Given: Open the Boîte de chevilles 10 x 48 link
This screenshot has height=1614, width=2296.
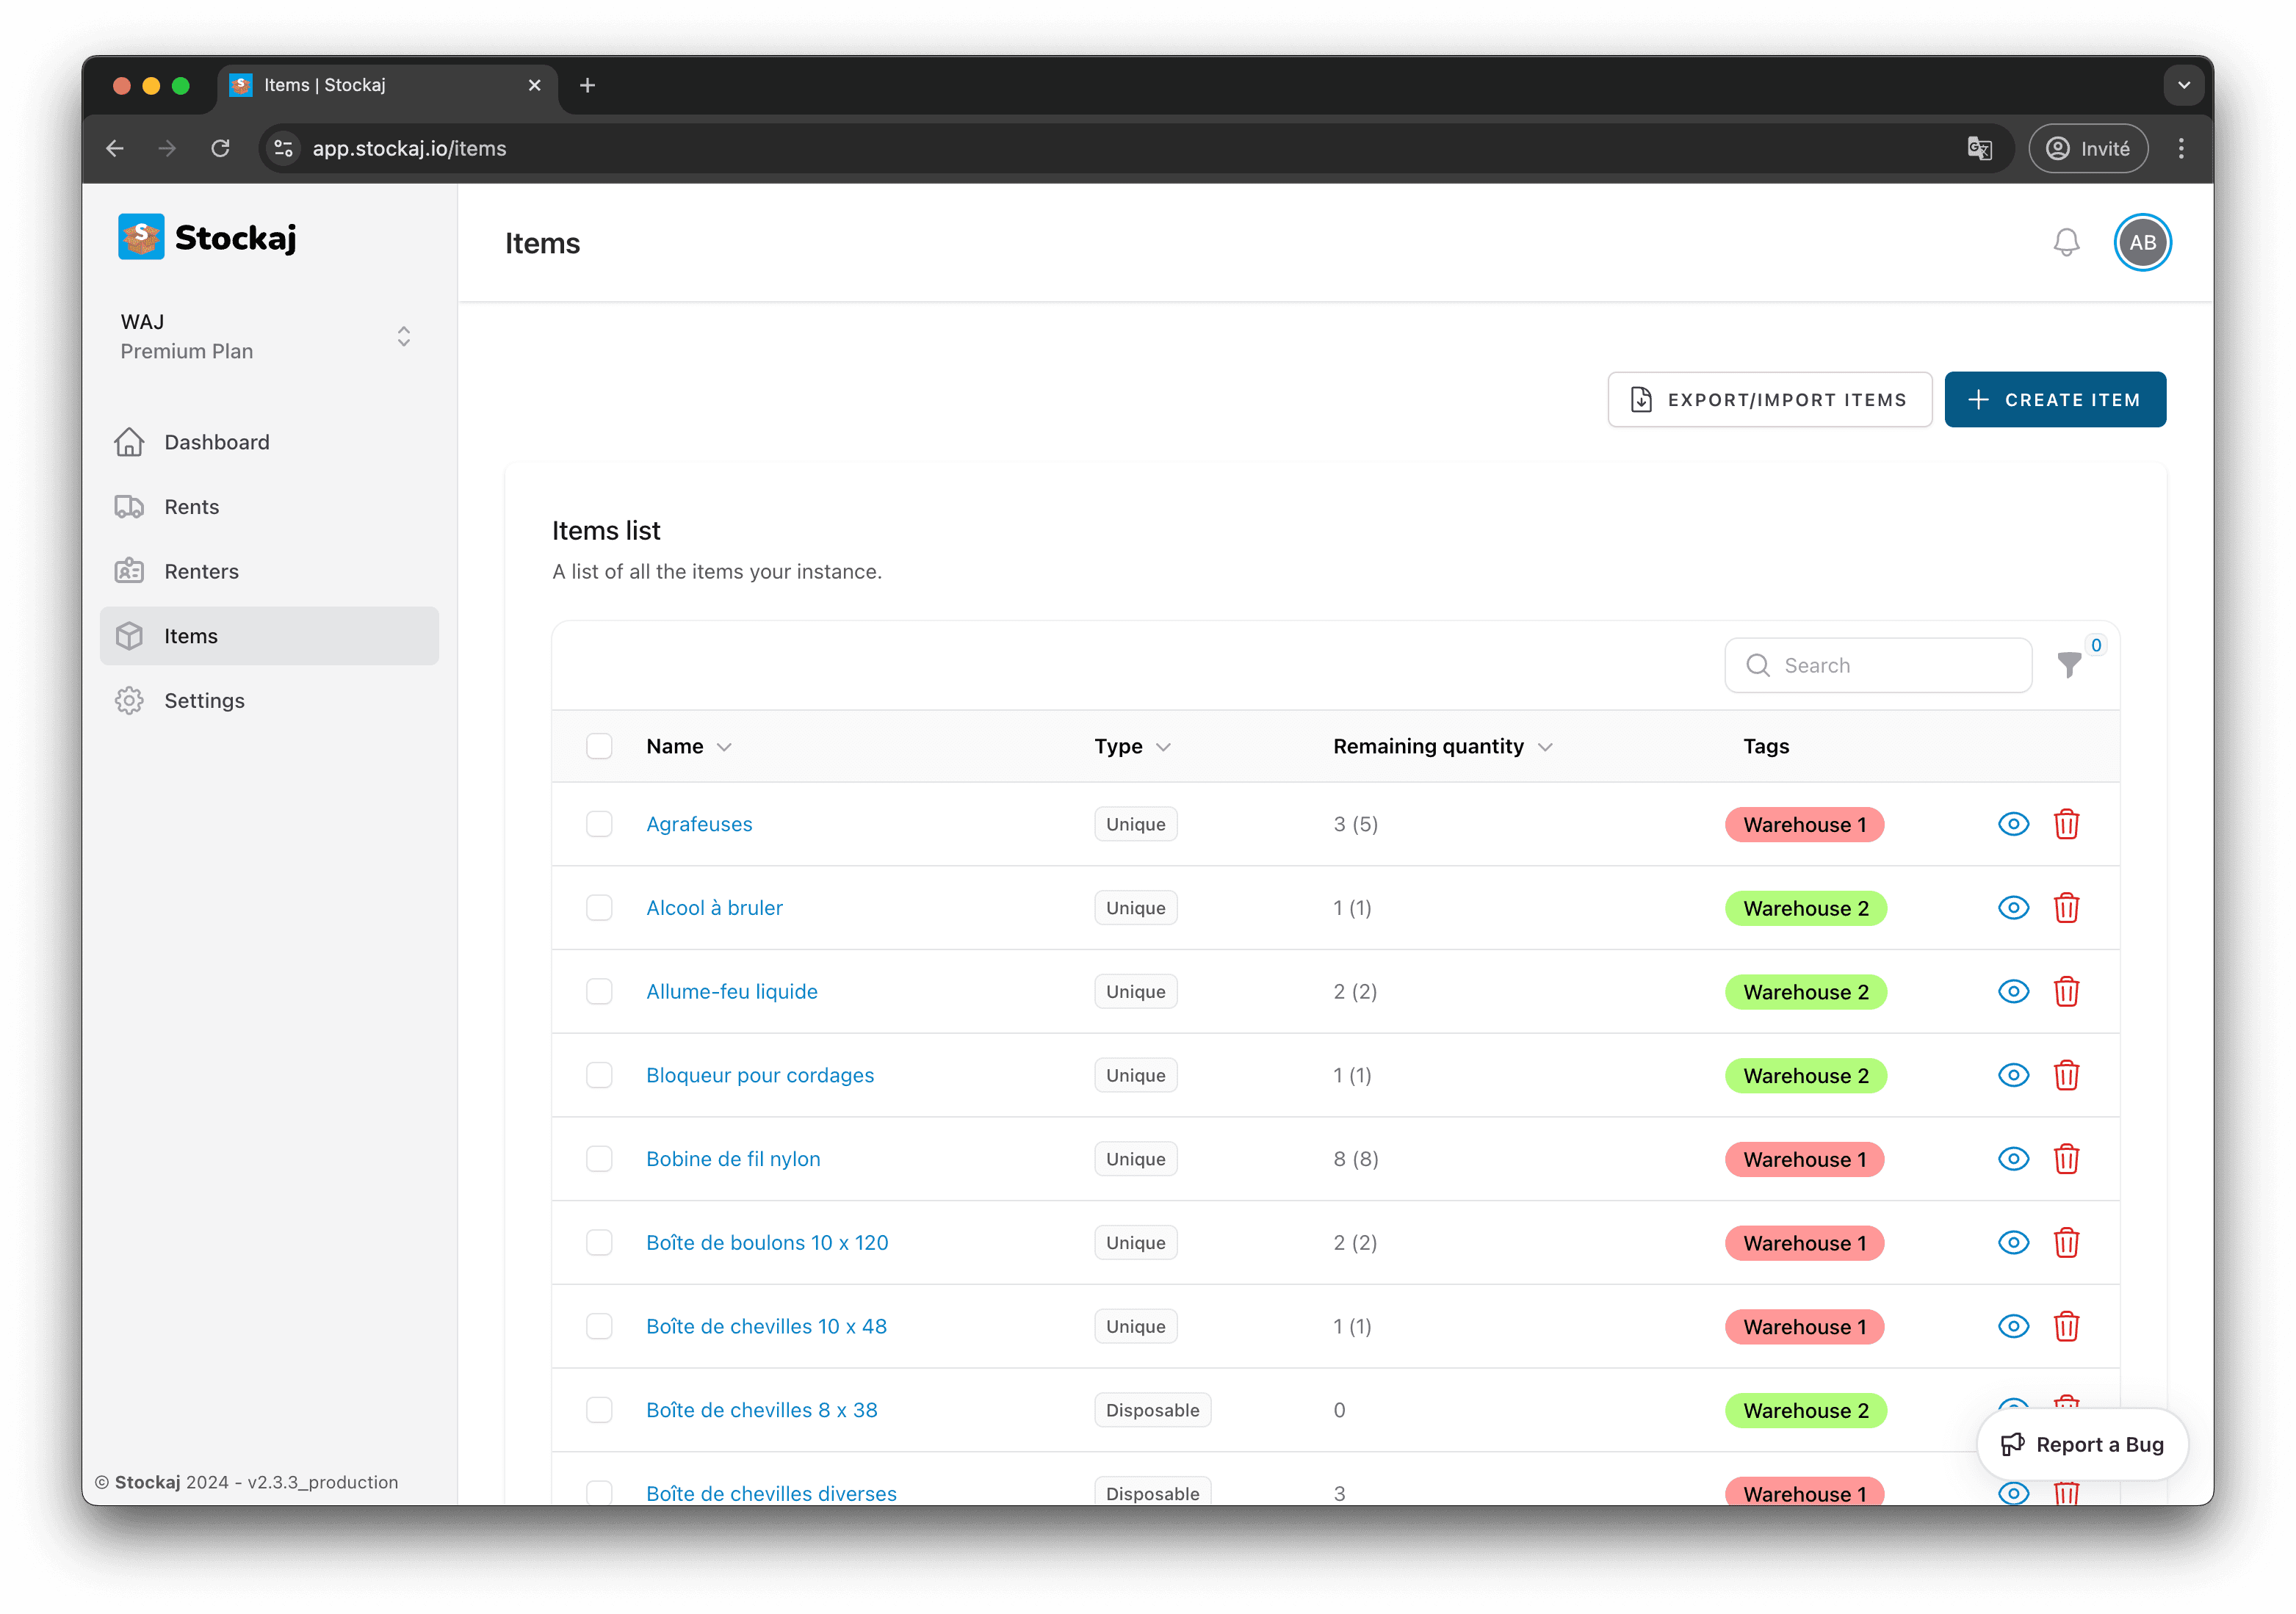Looking at the screenshot, I should point(766,1327).
